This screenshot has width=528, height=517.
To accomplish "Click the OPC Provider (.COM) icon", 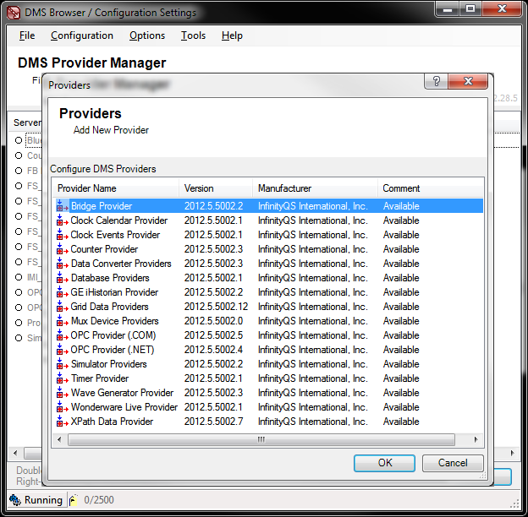I will coord(63,335).
